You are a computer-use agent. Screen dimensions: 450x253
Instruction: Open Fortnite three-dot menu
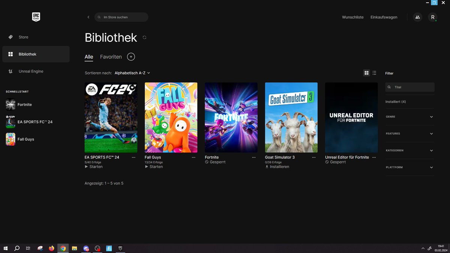pyautogui.click(x=254, y=158)
